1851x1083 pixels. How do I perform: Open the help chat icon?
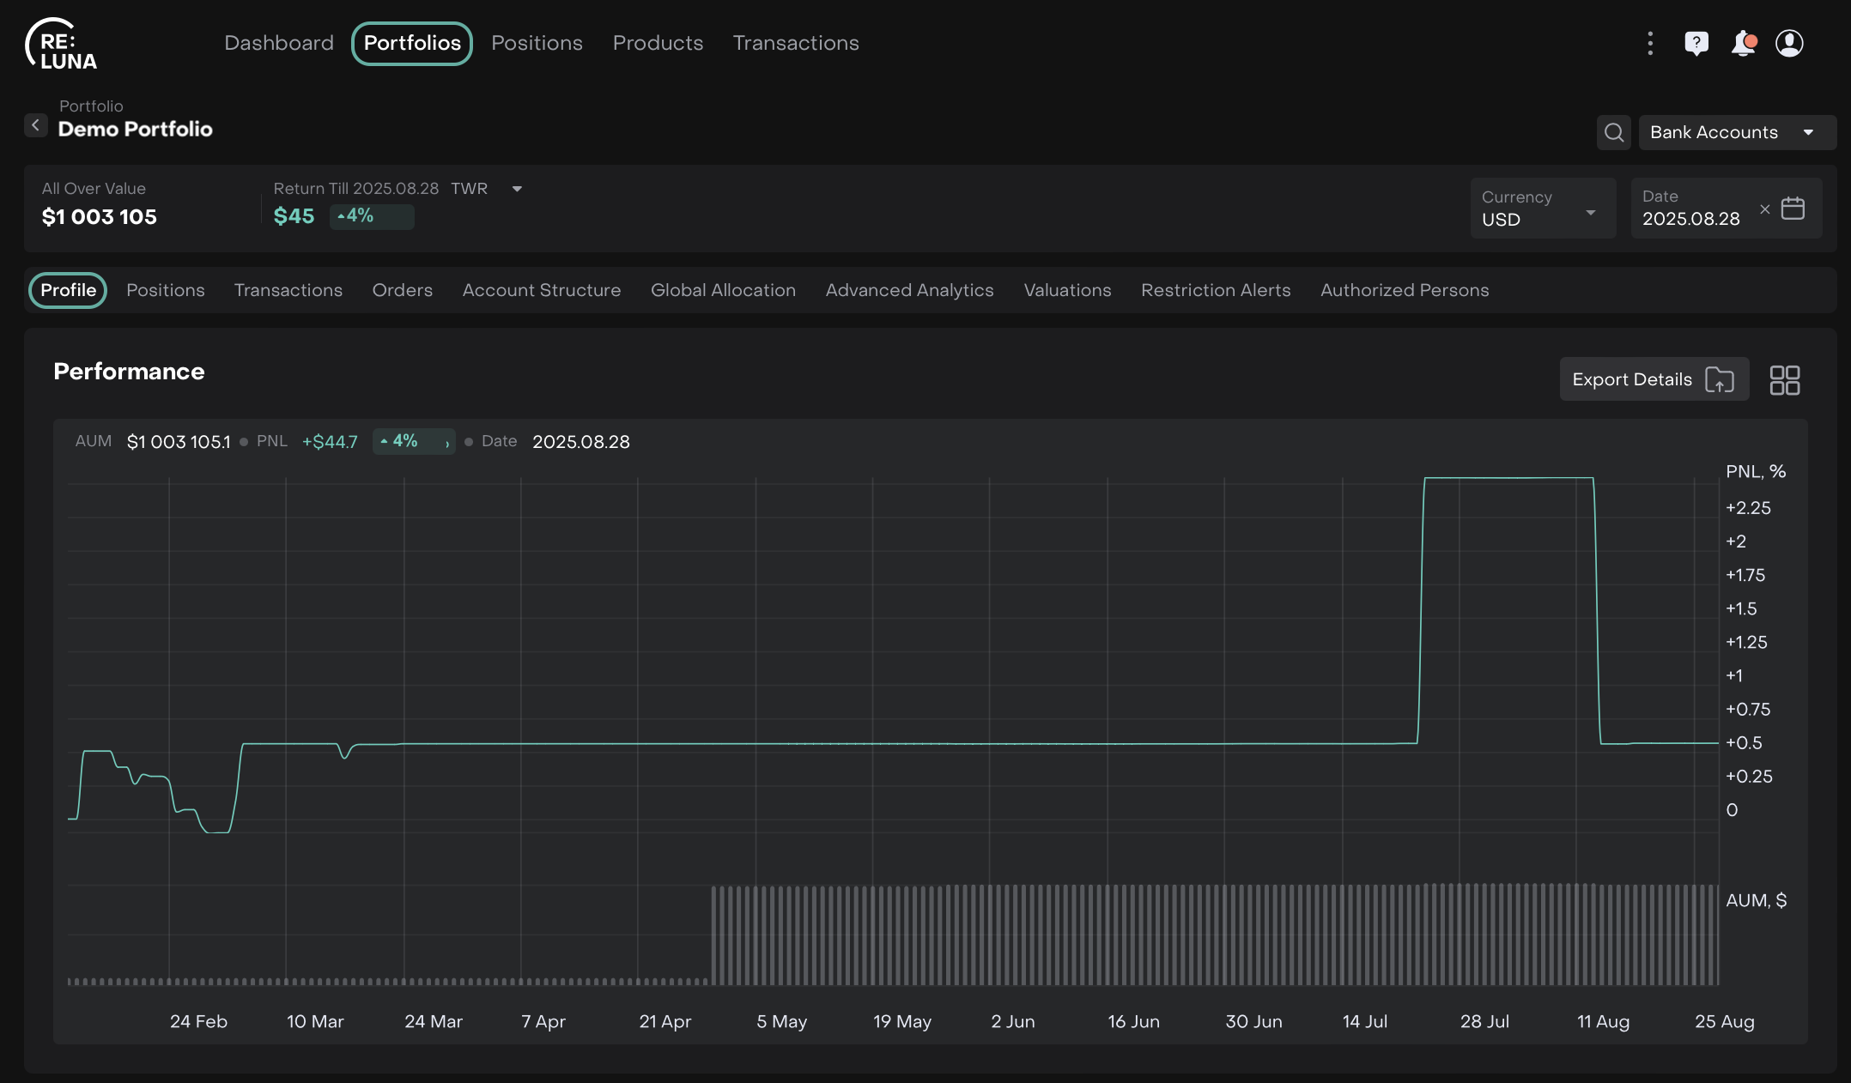[1696, 43]
